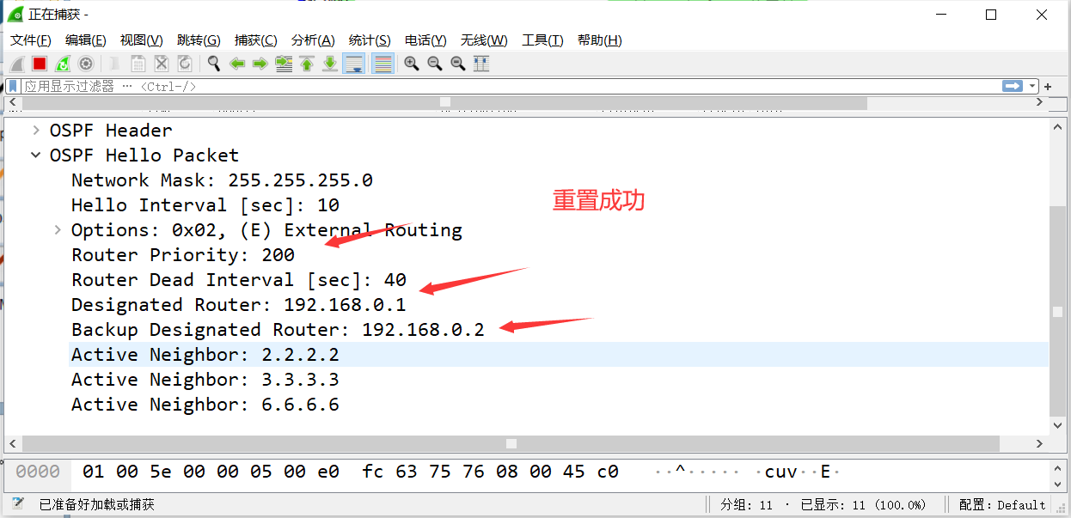This screenshot has width=1071, height=518.
Task: Click the start capture shark fin icon
Action: [x=16, y=64]
